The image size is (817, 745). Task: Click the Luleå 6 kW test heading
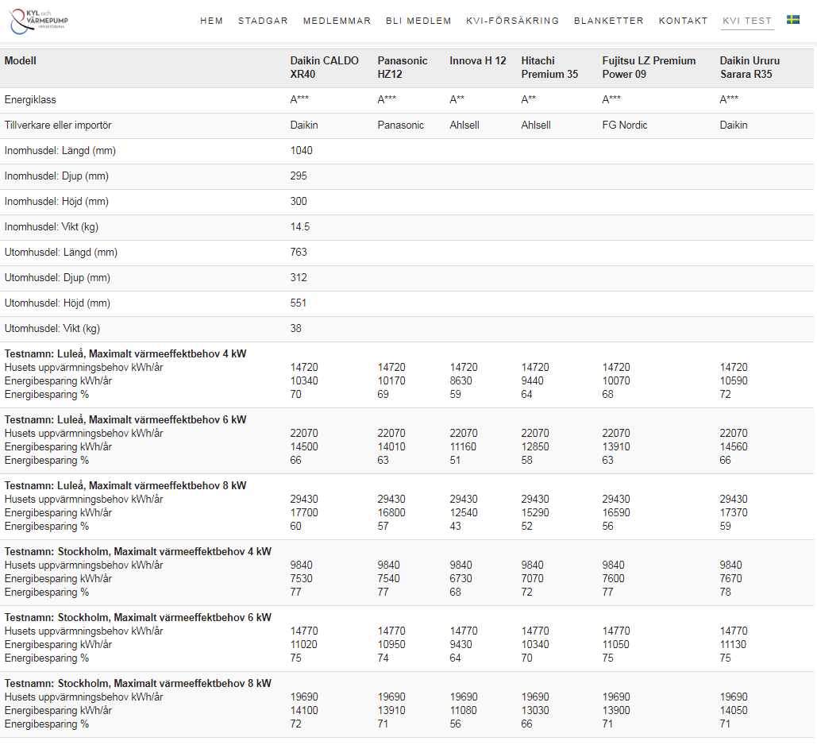[x=125, y=419]
